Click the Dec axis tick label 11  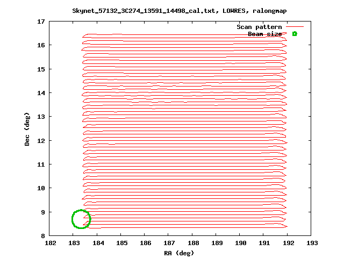[41, 164]
